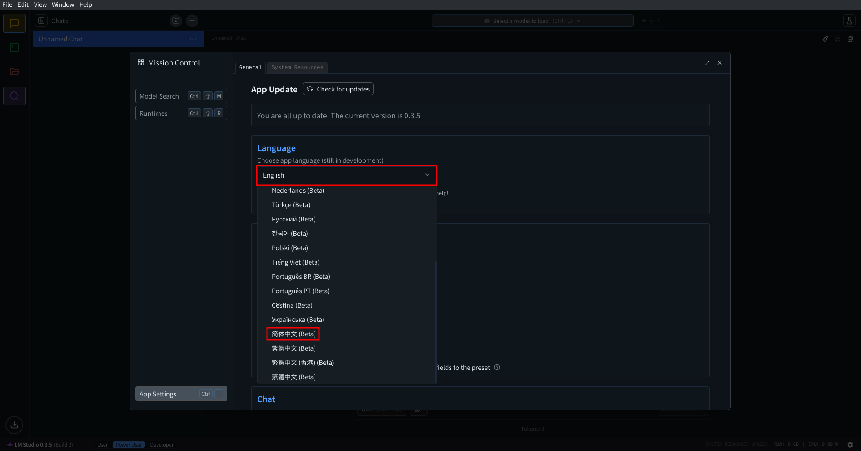The image size is (861, 451).
Task: Click the Language section heading
Action: pyautogui.click(x=276, y=148)
